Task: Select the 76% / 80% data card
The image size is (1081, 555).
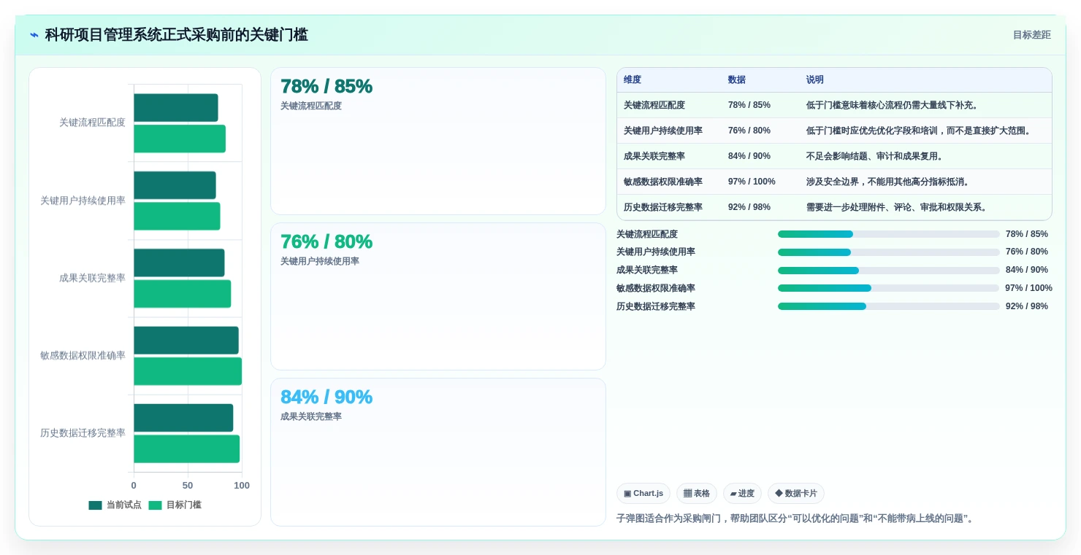Action: point(438,297)
